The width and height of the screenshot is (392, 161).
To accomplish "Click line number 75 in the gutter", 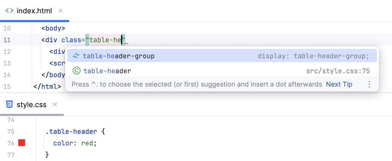I will pos(11,131).
